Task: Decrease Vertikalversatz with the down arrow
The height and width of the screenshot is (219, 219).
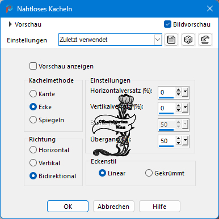Action: click(x=178, y=110)
